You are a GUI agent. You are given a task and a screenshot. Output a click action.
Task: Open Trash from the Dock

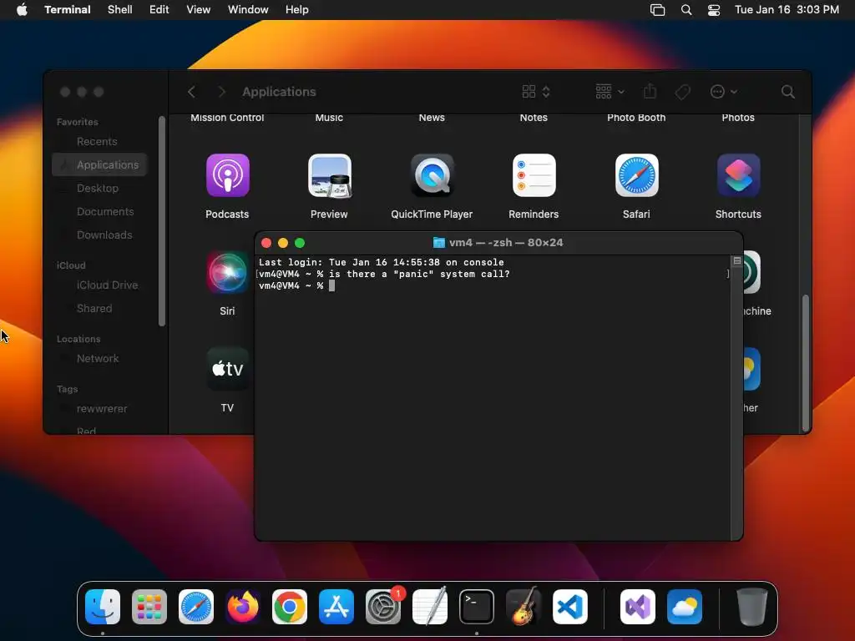tap(752, 606)
